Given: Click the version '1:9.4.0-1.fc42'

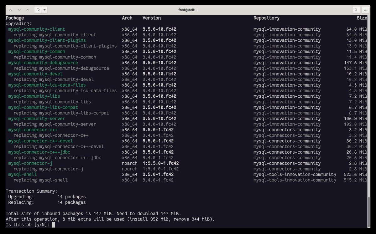Looking at the screenshot, I should (161, 169).
